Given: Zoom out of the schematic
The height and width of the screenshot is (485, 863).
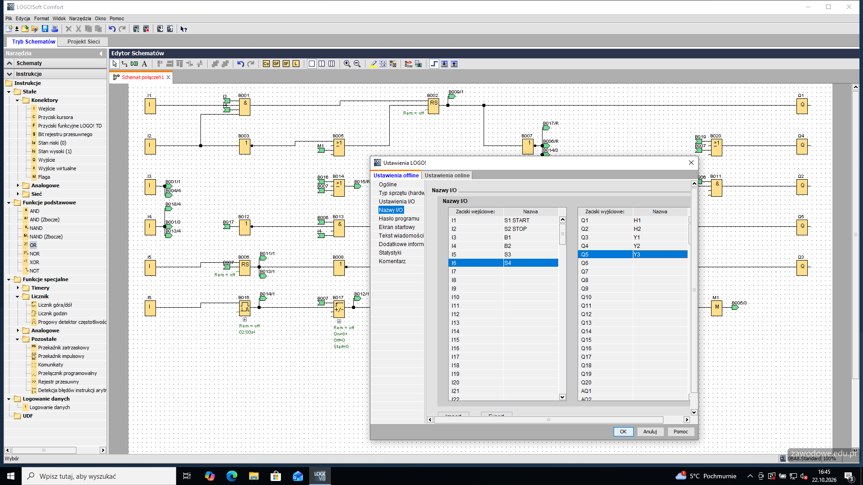Looking at the screenshot, I should point(357,64).
